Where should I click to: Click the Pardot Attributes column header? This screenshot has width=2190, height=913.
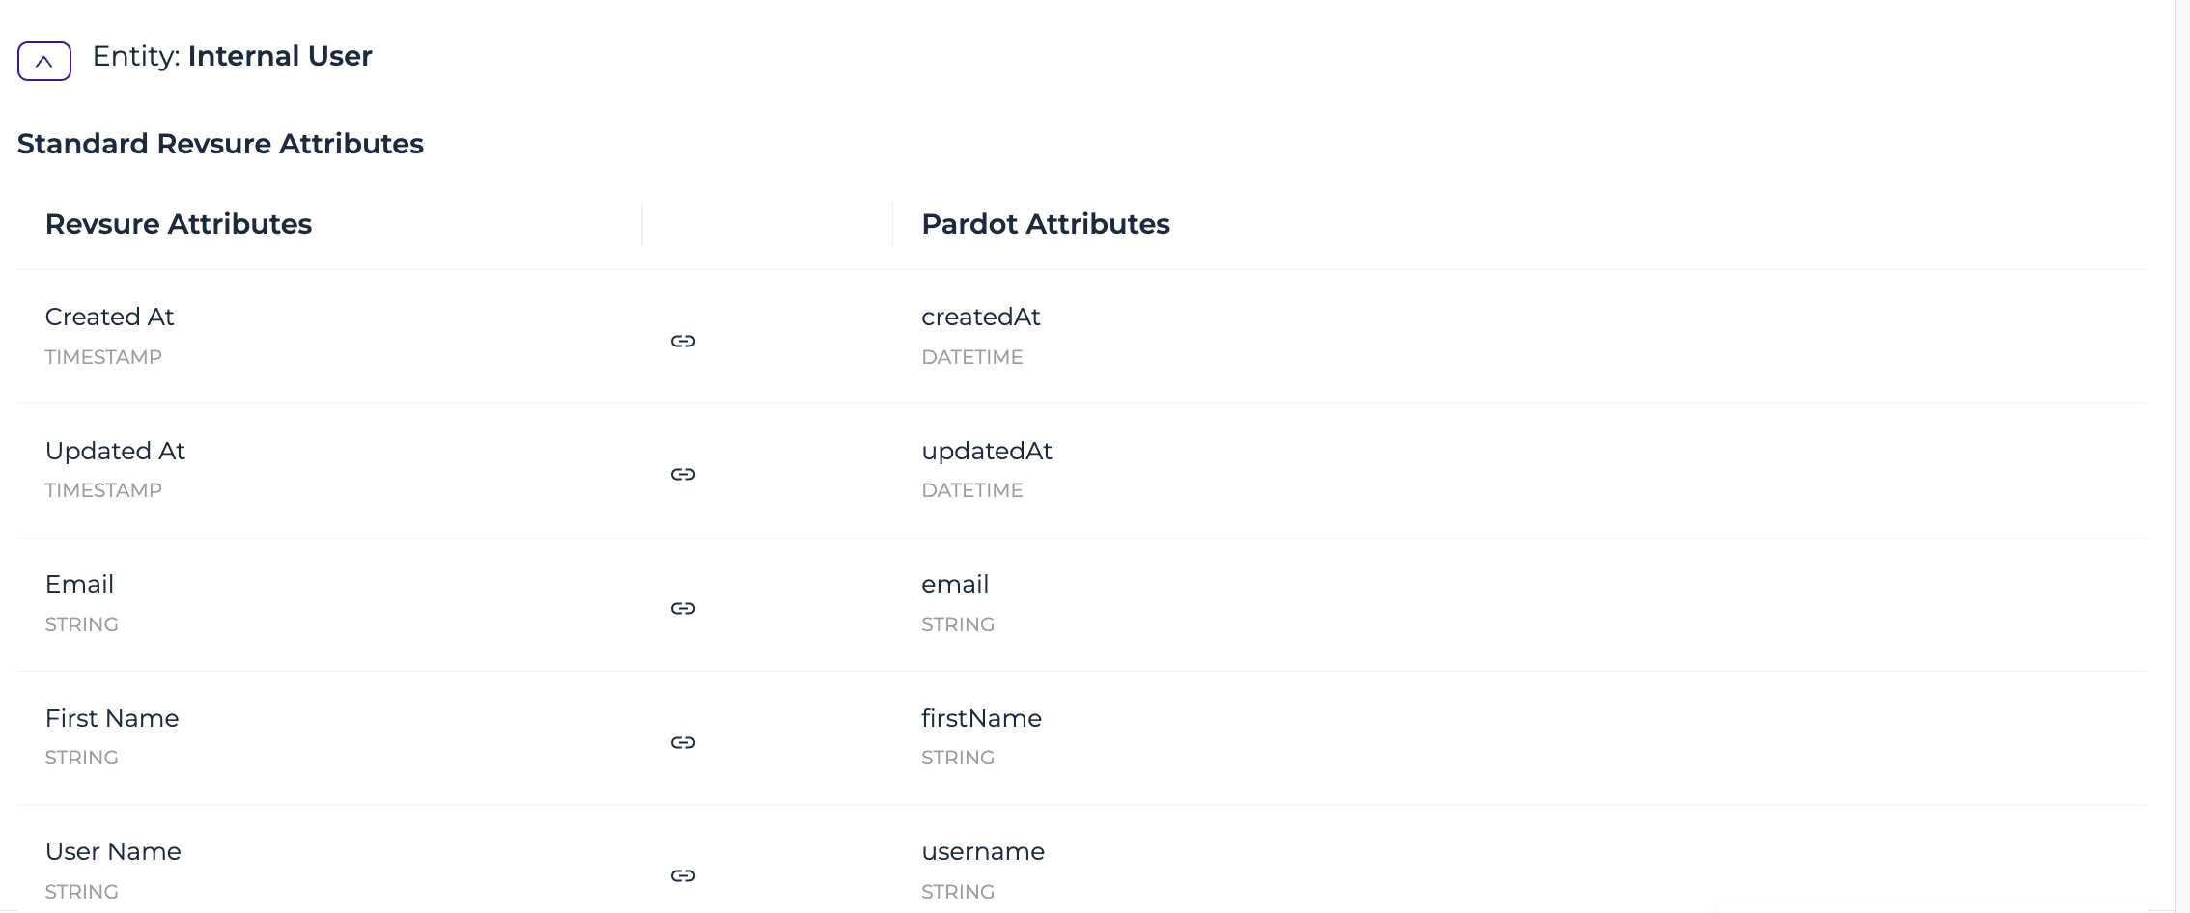tap(1046, 224)
